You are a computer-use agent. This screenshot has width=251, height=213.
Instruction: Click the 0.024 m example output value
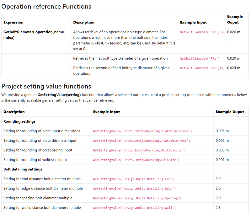pyautogui.click(x=233, y=68)
